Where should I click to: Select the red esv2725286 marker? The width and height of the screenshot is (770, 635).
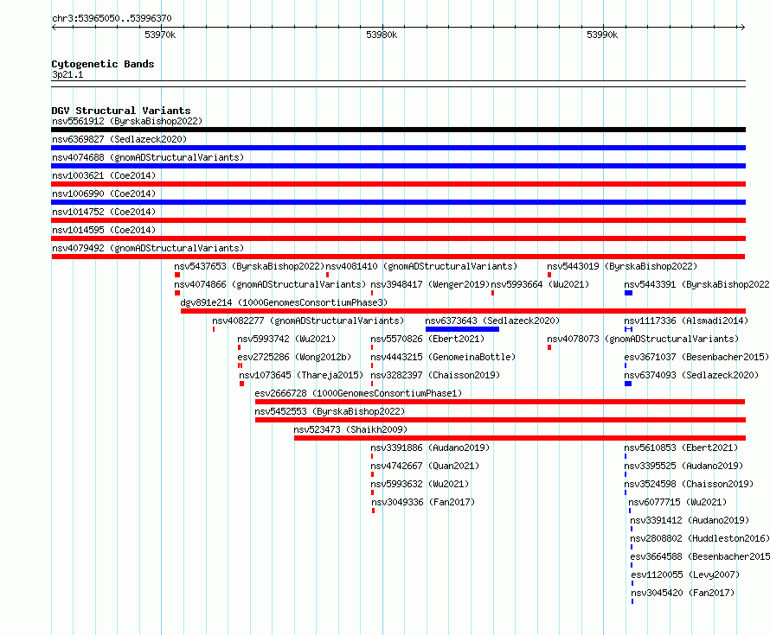[x=241, y=365]
